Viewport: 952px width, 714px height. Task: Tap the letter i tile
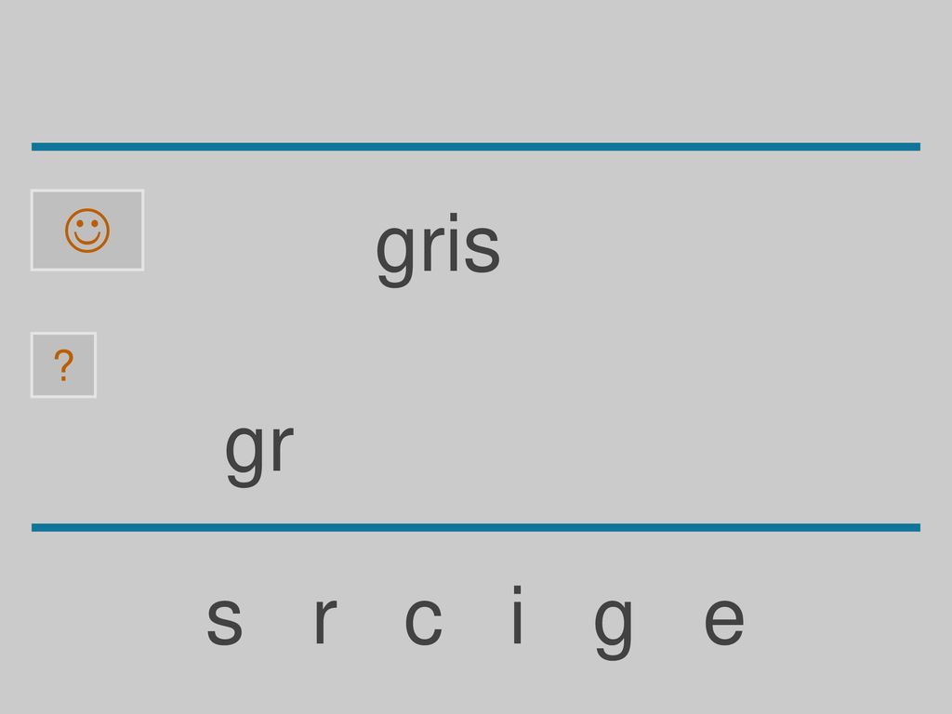(x=517, y=615)
